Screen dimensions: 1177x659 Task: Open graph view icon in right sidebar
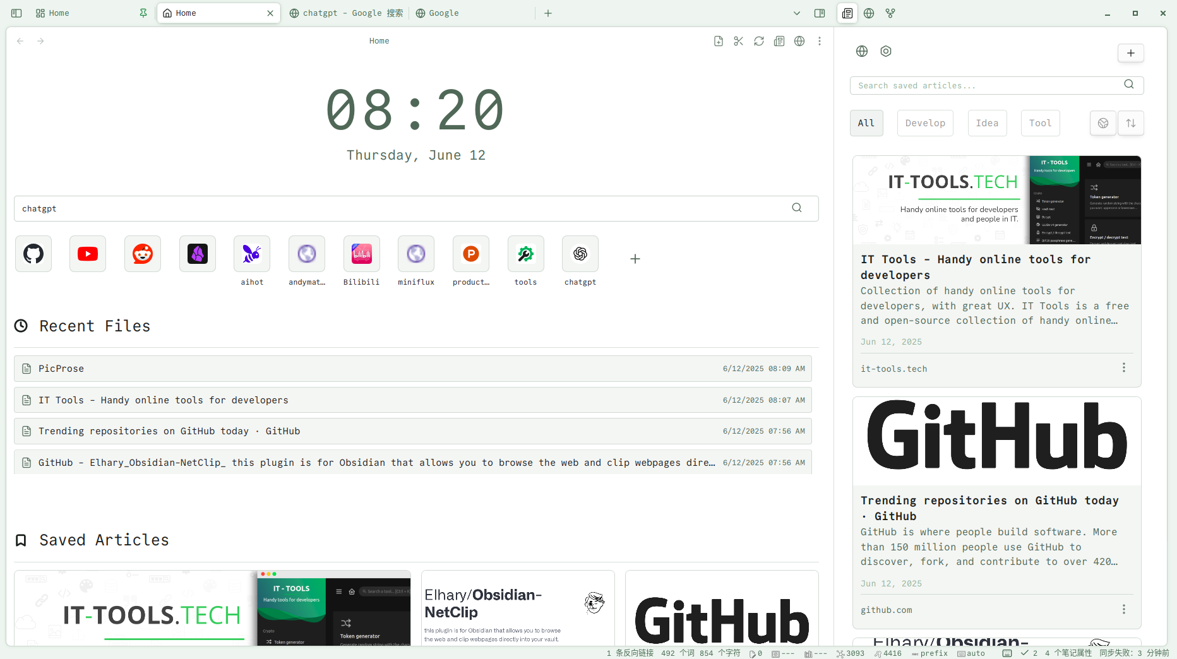point(890,13)
